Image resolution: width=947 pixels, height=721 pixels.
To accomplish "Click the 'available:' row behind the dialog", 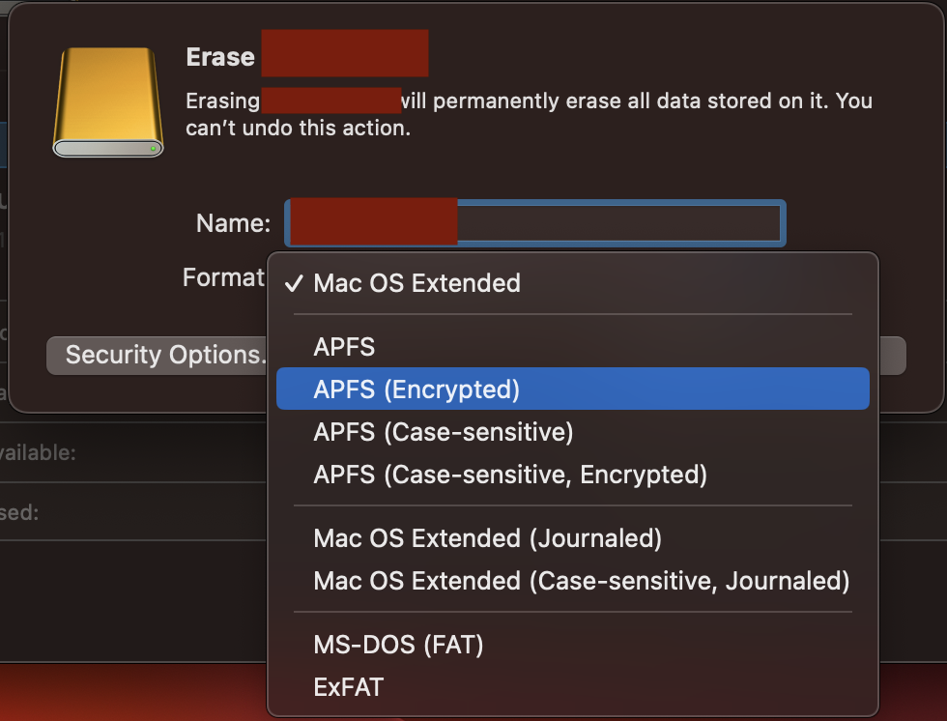I will [x=39, y=452].
